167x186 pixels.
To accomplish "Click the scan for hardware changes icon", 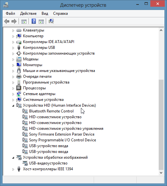I will 51,21.
